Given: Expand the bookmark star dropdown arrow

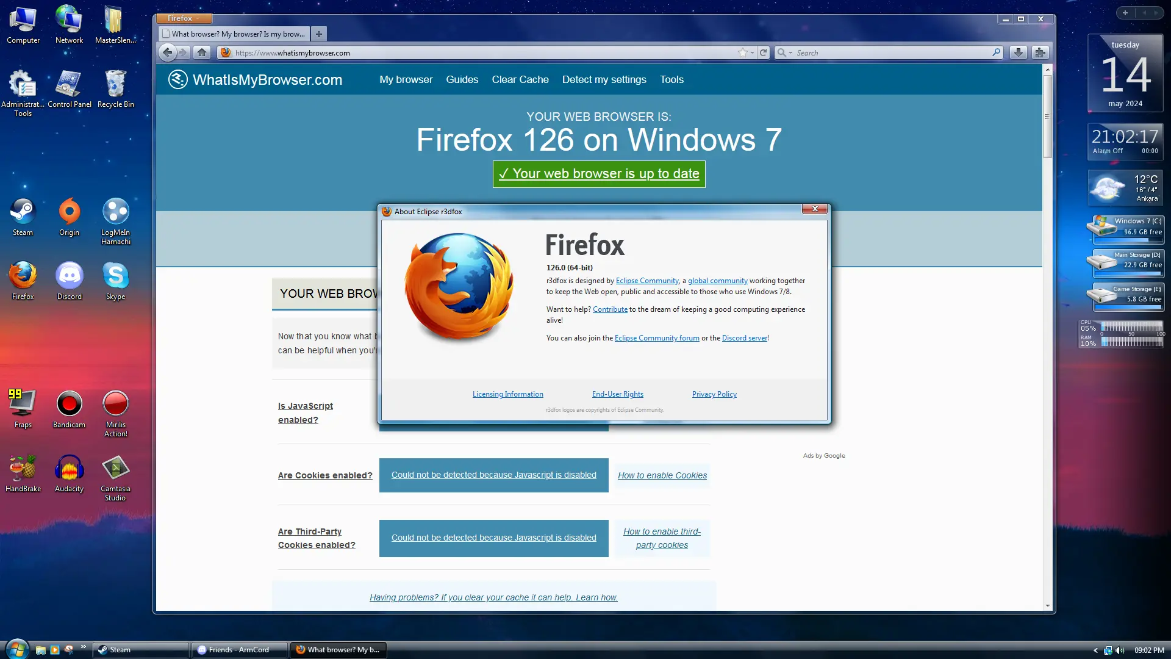Looking at the screenshot, I should coord(752,52).
